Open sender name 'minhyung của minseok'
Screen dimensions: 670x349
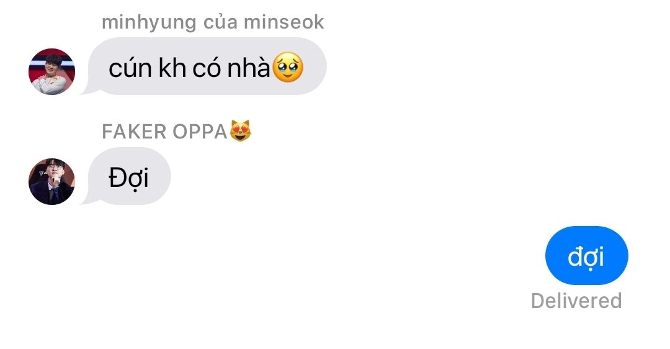point(213,22)
